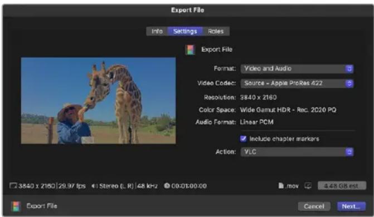Click the giraffe video preview thumbnail
Screen dimensions: 374x217
coord(98,101)
